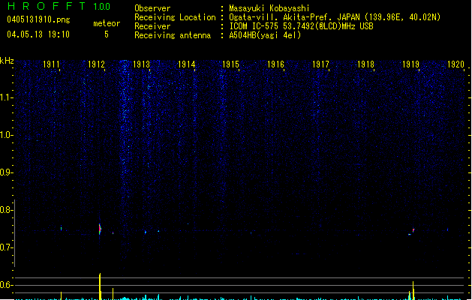Click the date stamp 04.05.13 19:10
The height and width of the screenshot is (300, 472).
[x=38, y=34]
